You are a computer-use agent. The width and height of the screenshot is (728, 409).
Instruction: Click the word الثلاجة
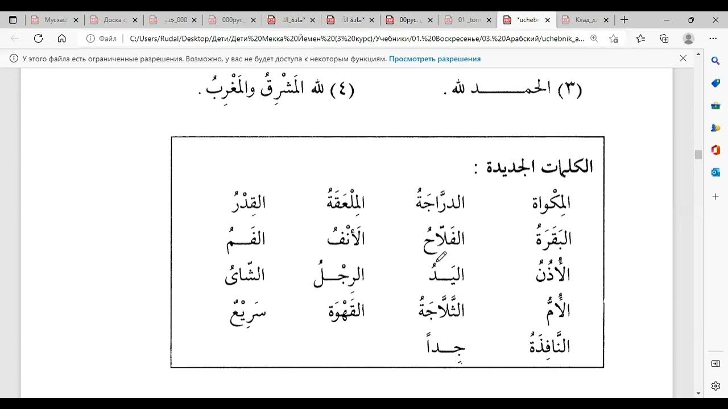coord(441,308)
